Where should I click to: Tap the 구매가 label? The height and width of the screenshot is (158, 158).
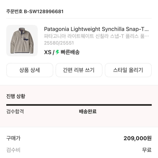13,138
